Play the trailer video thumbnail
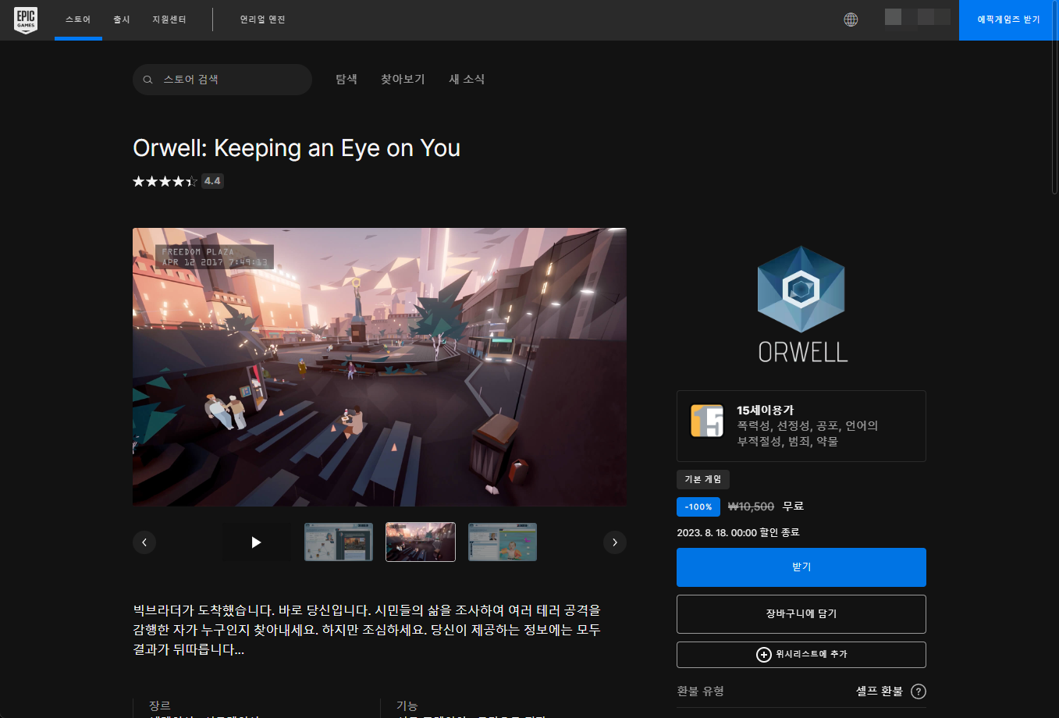 (257, 542)
